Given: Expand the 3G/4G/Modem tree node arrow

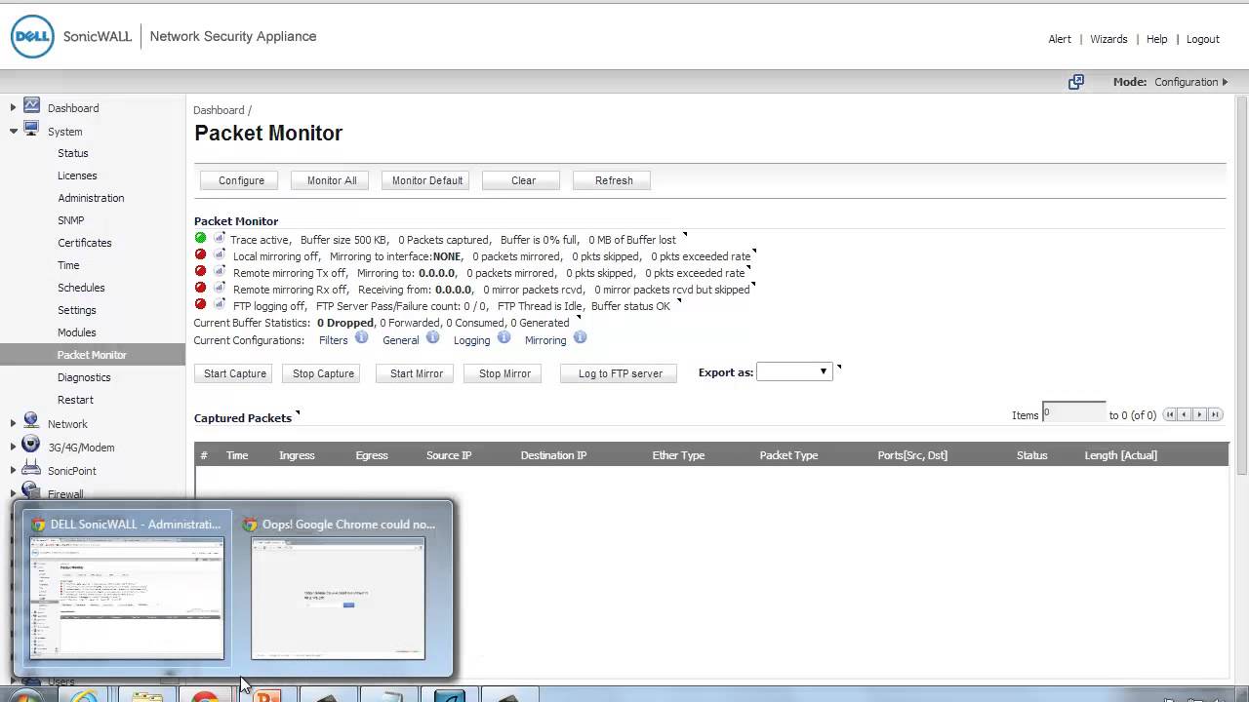Looking at the screenshot, I should 13,447.
